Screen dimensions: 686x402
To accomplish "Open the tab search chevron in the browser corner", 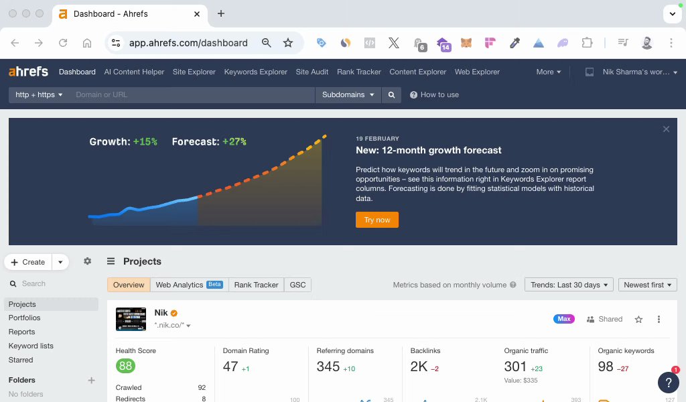I will pos(673,13).
